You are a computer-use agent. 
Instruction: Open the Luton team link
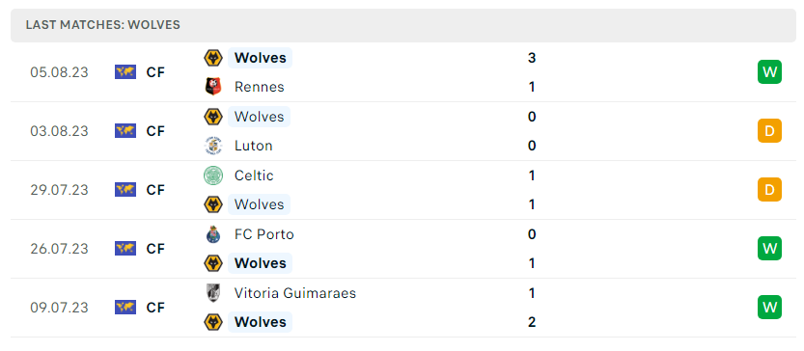pyautogui.click(x=253, y=146)
